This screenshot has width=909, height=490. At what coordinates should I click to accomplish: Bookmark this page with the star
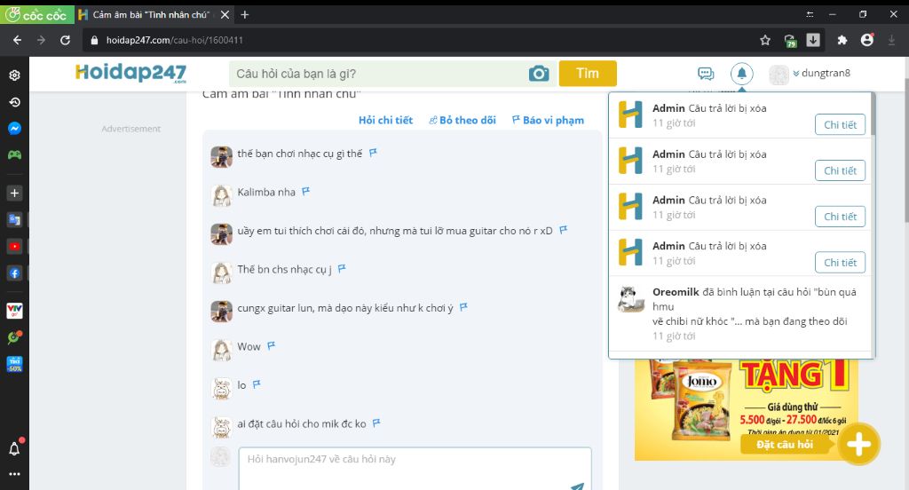pos(765,40)
